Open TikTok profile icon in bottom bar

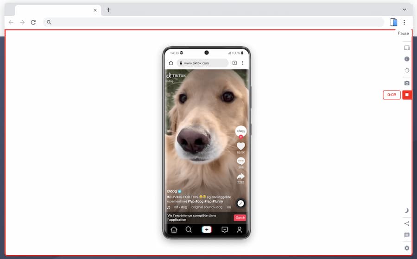click(x=240, y=229)
